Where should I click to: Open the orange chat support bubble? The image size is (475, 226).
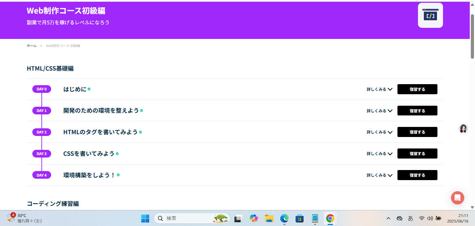point(457,198)
